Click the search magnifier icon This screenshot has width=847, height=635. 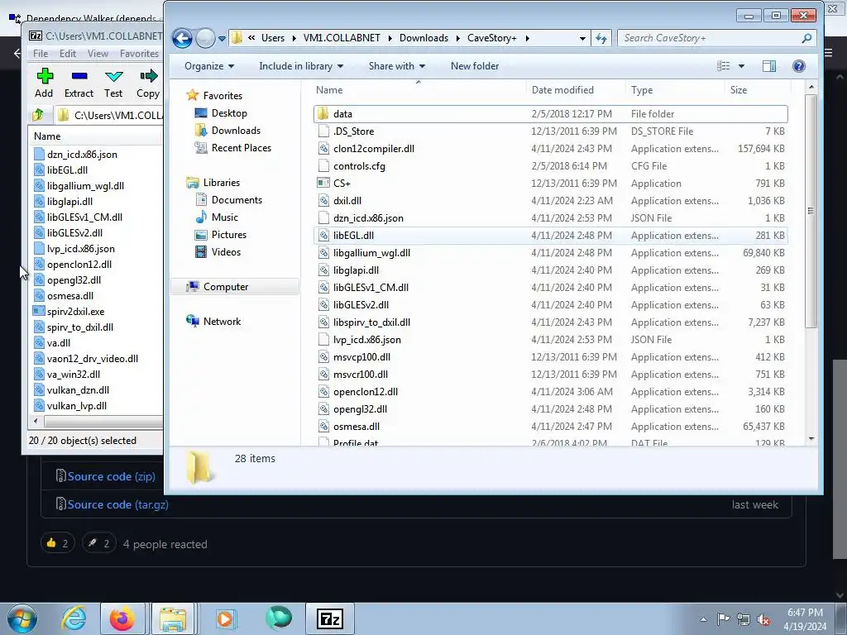806,38
